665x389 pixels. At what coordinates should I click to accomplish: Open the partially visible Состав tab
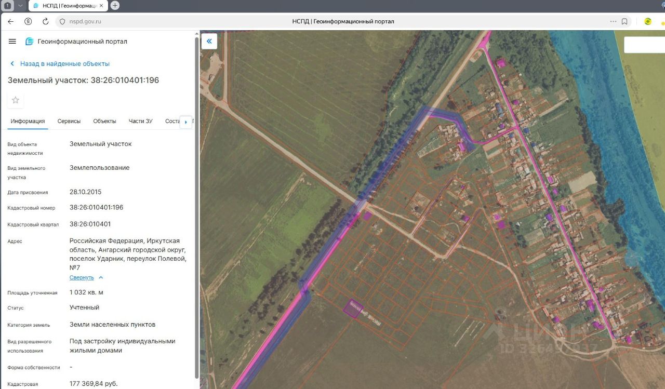point(172,121)
